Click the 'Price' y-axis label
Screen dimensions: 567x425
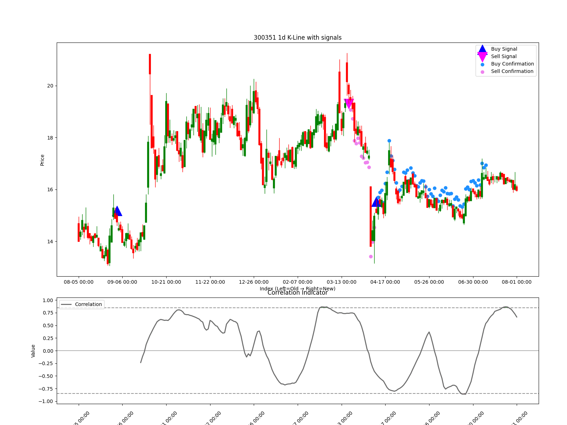click(43, 160)
